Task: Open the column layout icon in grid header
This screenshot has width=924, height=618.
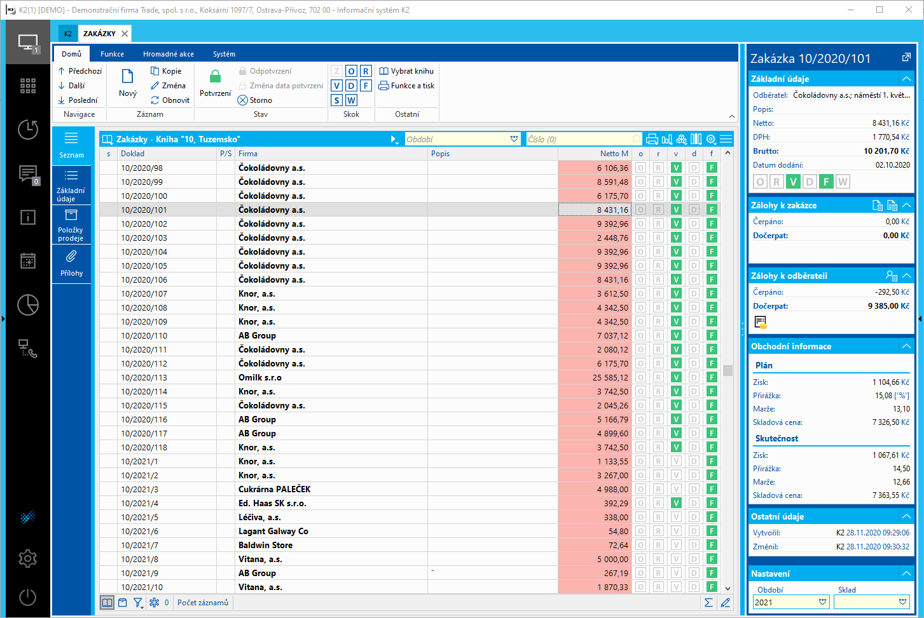Action: [696, 139]
